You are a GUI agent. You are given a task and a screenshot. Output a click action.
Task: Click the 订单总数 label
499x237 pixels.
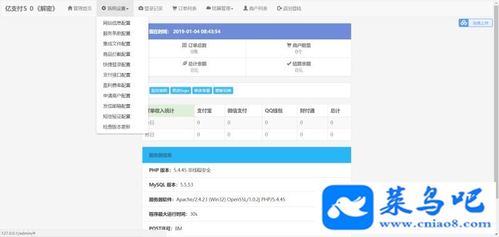(197, 46)
